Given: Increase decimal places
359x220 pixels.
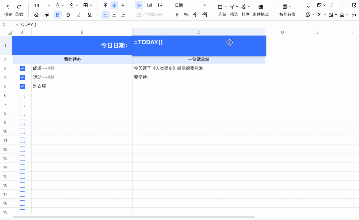Looking at the screenshot, I should 205,15.
